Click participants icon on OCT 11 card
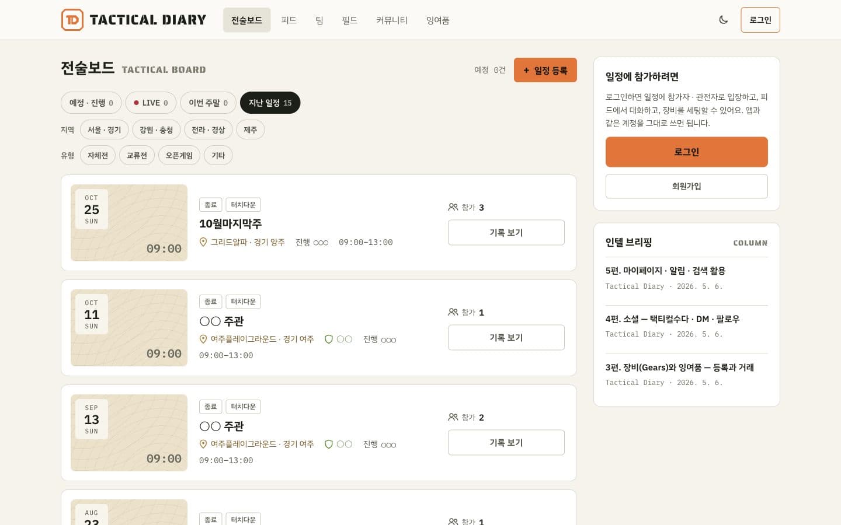Screen dimensions: 841x525 [x=453, y=312]
